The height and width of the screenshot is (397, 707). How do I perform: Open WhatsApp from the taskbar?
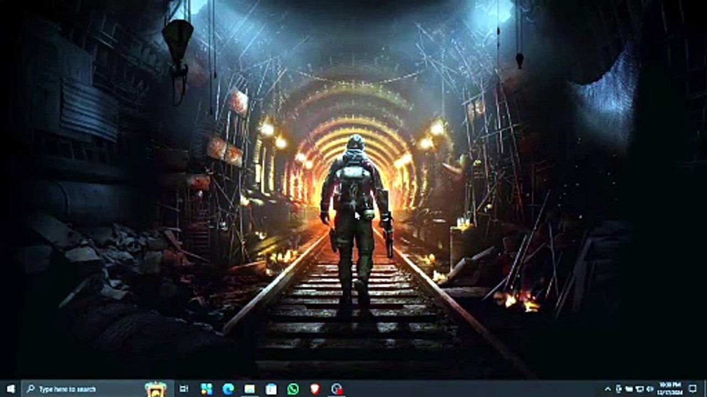point(293,389)
